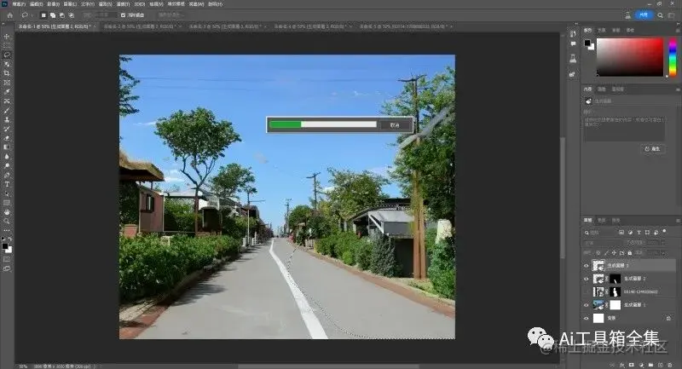
Task: Click the rainbow hue slider strip
Action: (673, 57)
